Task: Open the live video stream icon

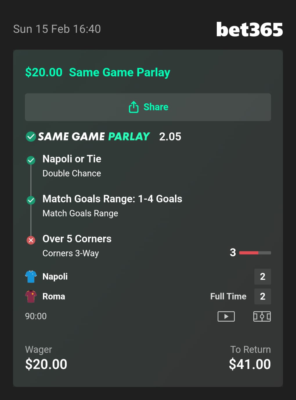Action: [226, 316]
